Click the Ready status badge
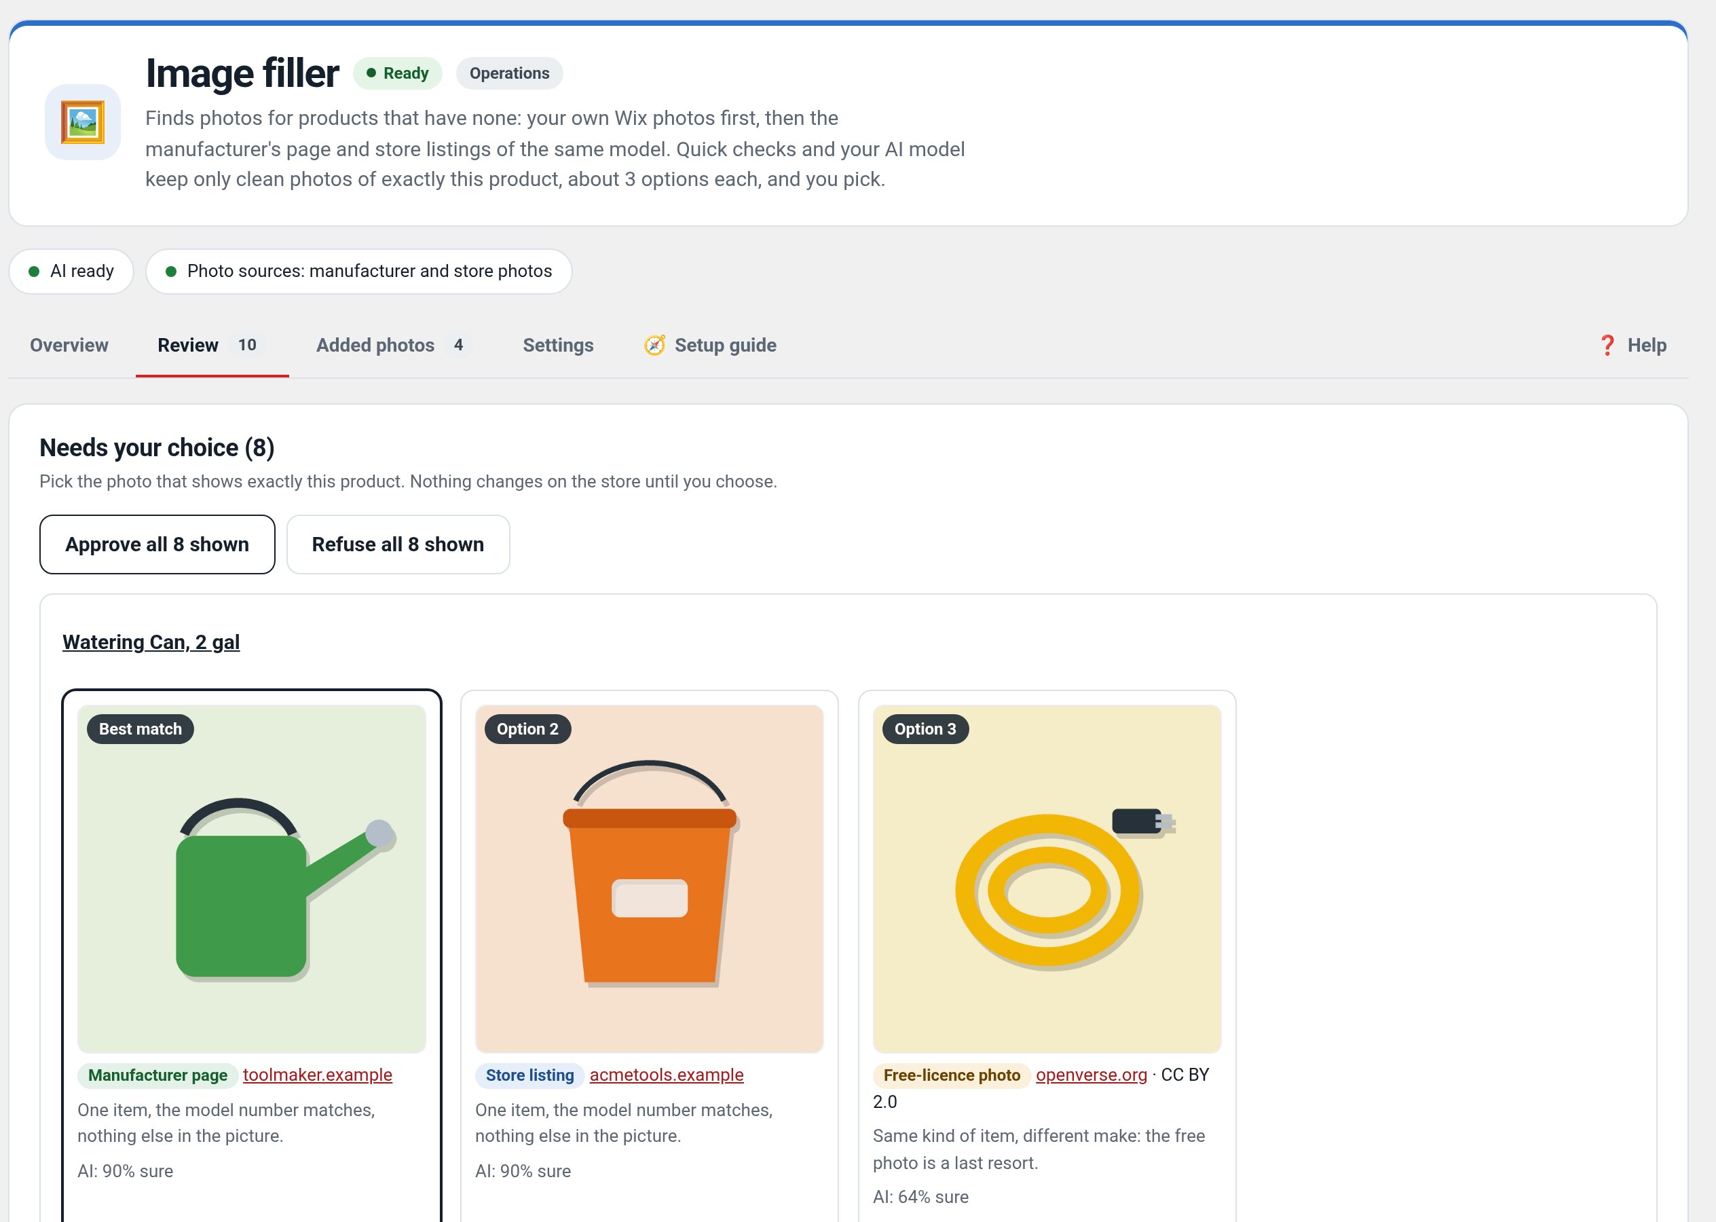The width and height of the screenshot is (1716, 1222). point(397,73)
